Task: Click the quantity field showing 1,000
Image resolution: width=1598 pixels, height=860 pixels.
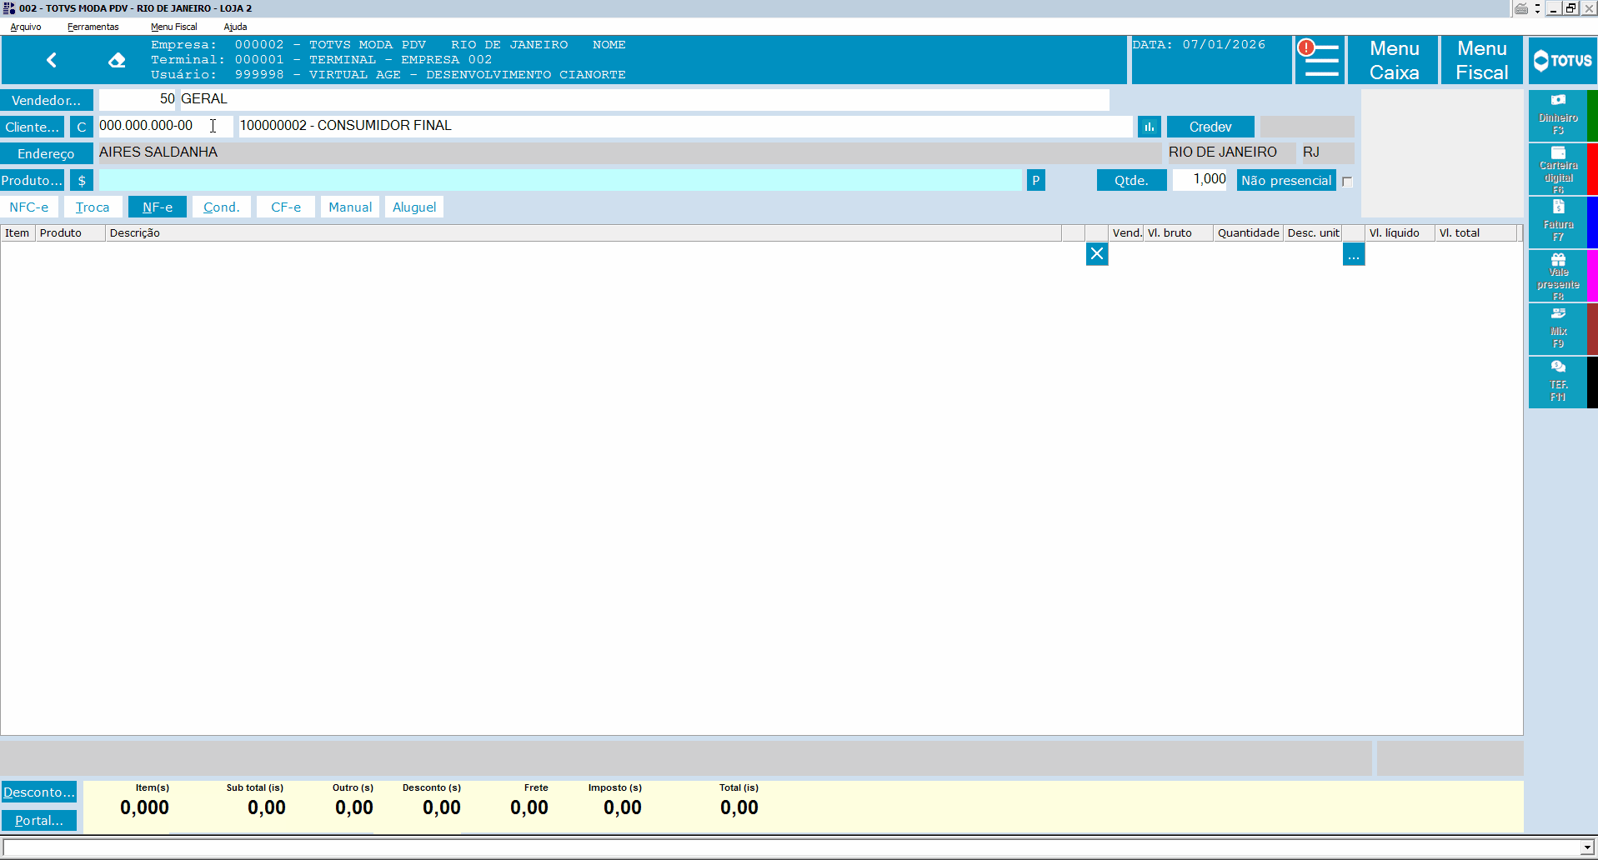Action: (x=1200, y=179)
